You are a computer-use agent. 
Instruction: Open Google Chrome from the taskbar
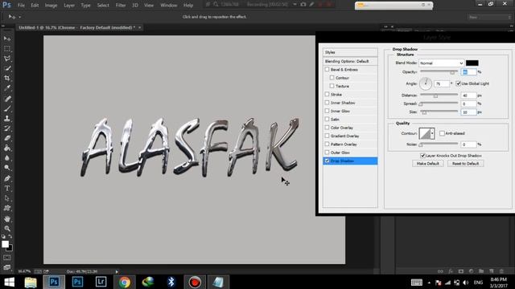[125, 282]
